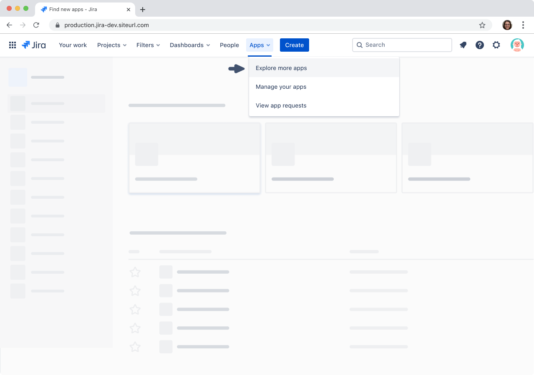The width and height of the screenshot is (534, 375).
Task: Click in the Jira Search field
Action: pyautogui.click(x=405, y=45)
